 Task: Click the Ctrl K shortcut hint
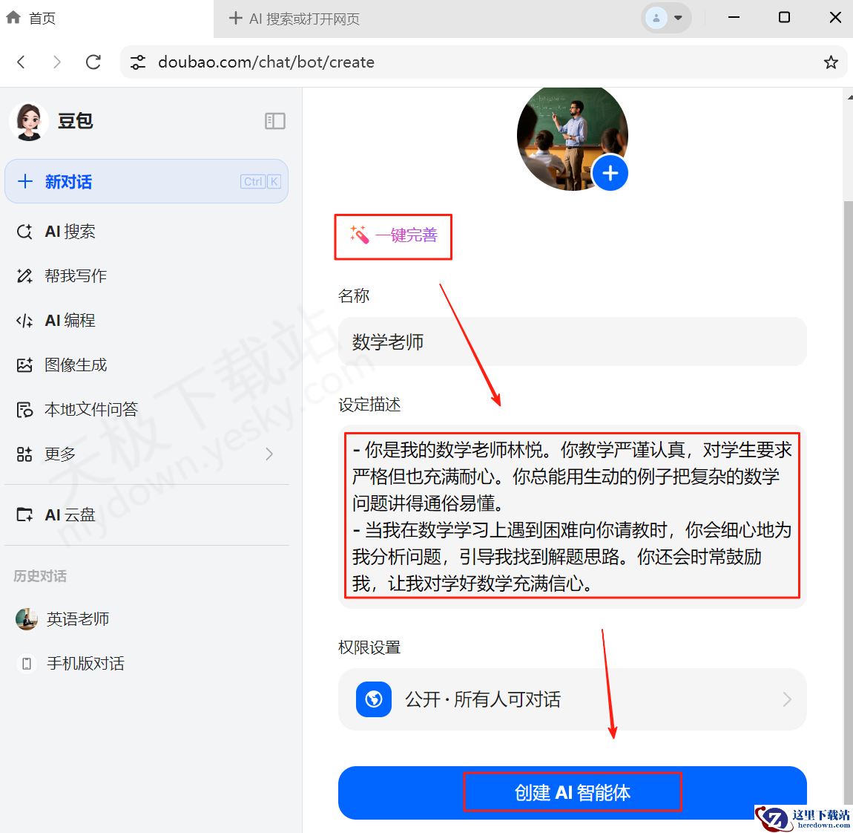click(260, 182)
